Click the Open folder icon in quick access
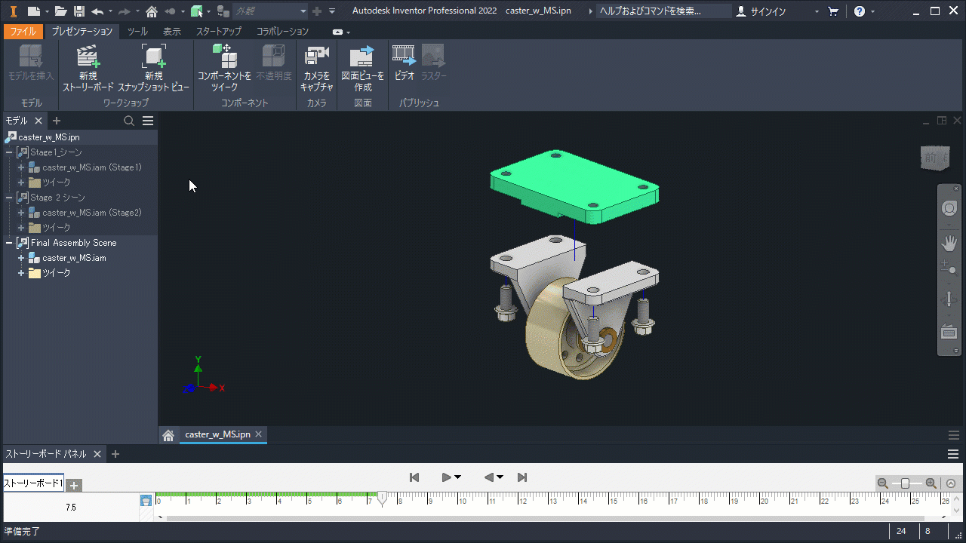 [x=60, y=11]
